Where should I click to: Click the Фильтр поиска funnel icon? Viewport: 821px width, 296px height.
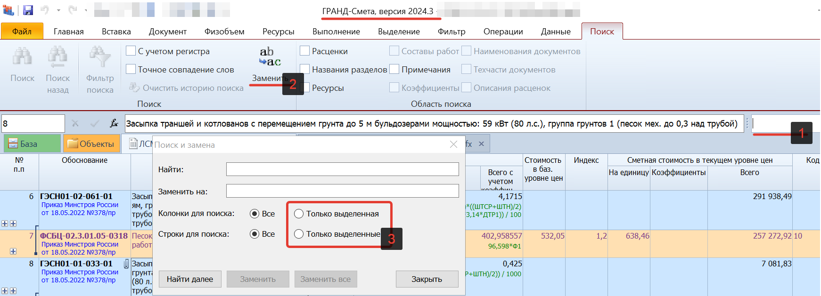click(x=100, y=56)
